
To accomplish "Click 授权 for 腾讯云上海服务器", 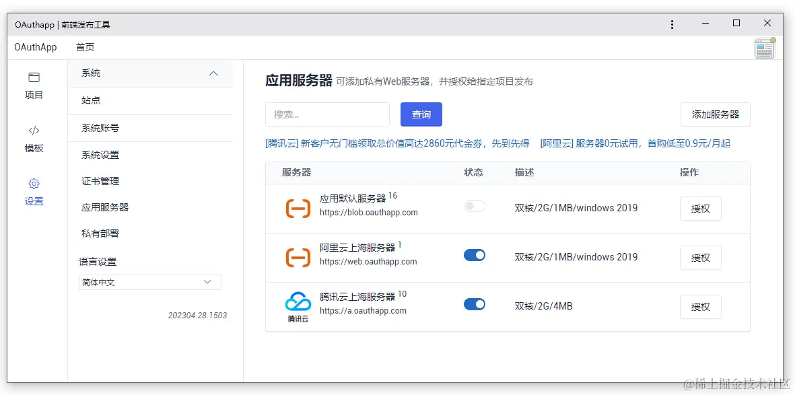I will point(700,308).
